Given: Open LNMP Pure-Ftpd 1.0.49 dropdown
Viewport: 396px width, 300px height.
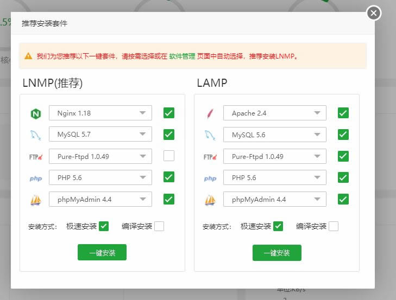Looking at the screenshot, I should click(100, 156).
